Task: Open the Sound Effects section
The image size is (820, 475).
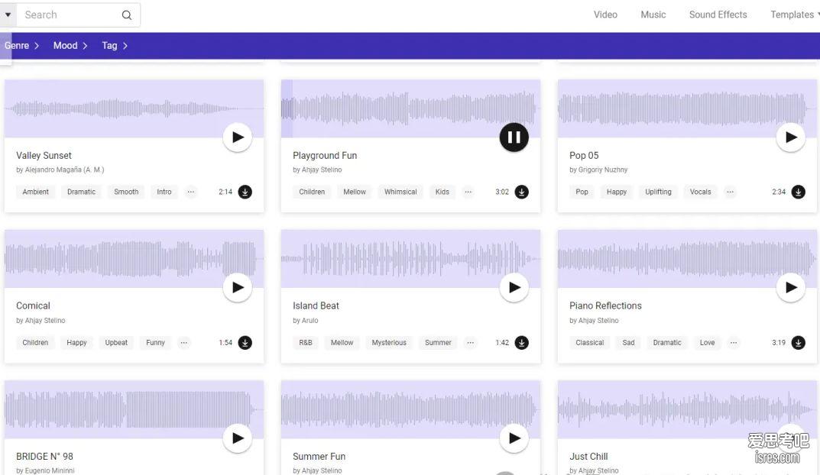Action: coord(718,15)
